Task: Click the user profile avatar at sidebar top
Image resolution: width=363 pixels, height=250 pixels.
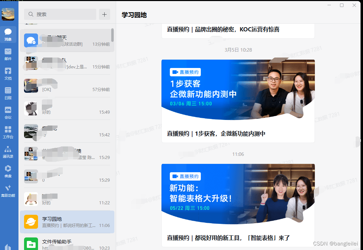Action: (x=8, y=14)
